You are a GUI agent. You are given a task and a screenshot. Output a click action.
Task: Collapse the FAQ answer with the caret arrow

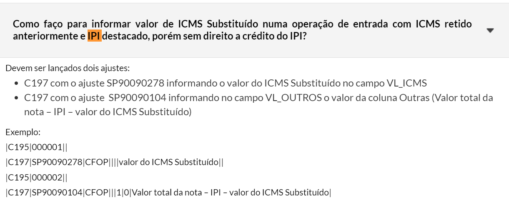(x=490, y=30)
